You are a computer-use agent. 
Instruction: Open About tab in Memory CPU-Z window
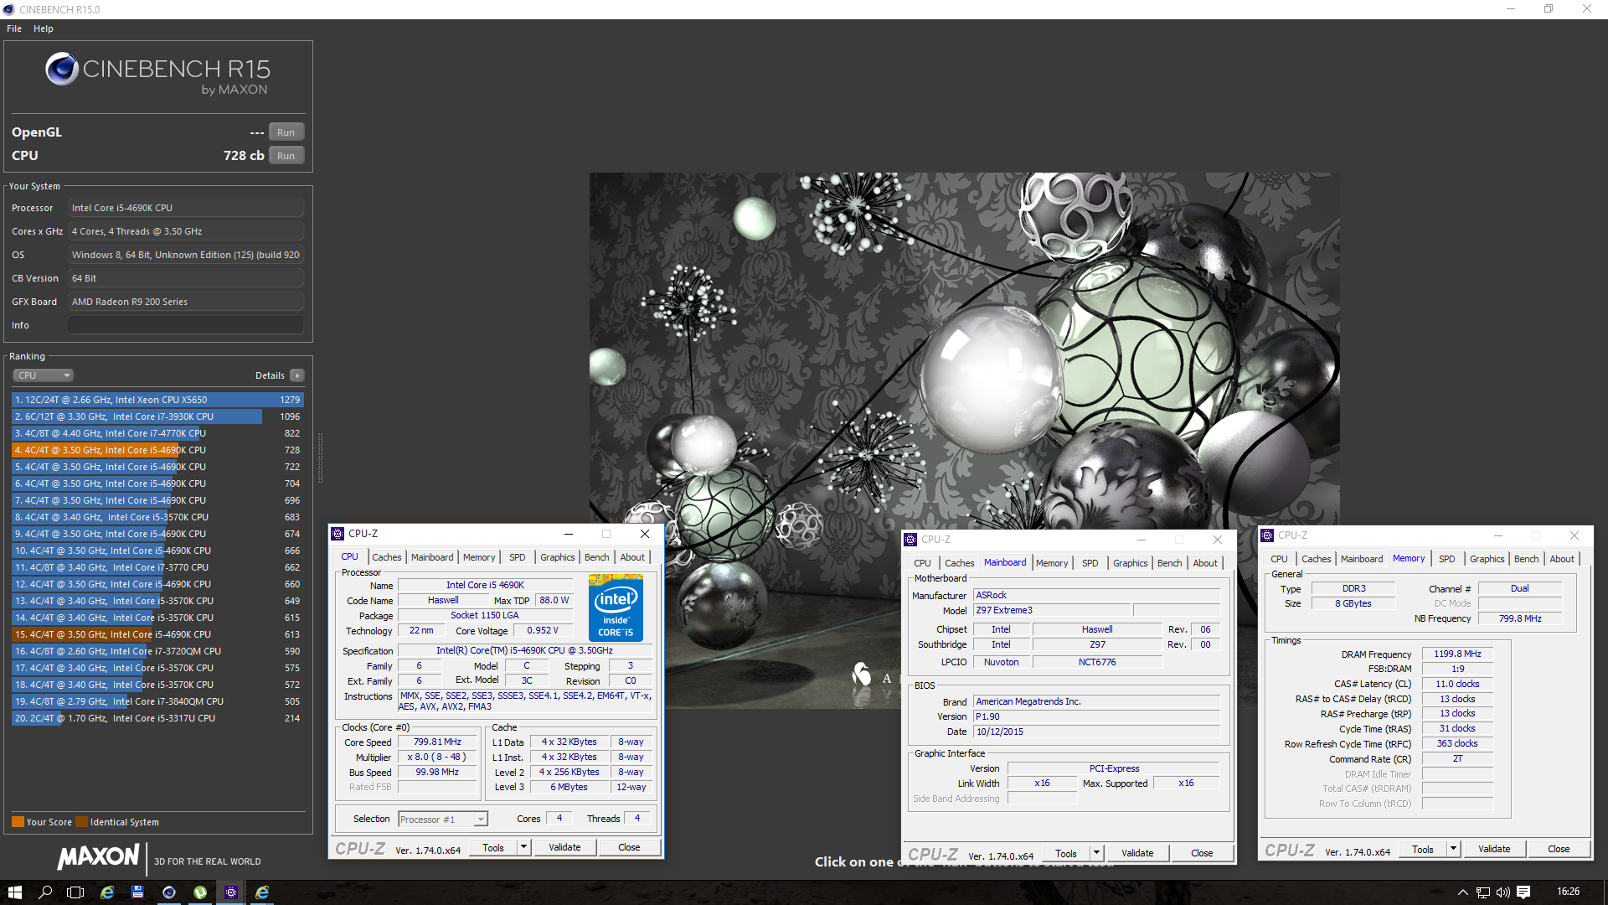[x=1561, y=559]
